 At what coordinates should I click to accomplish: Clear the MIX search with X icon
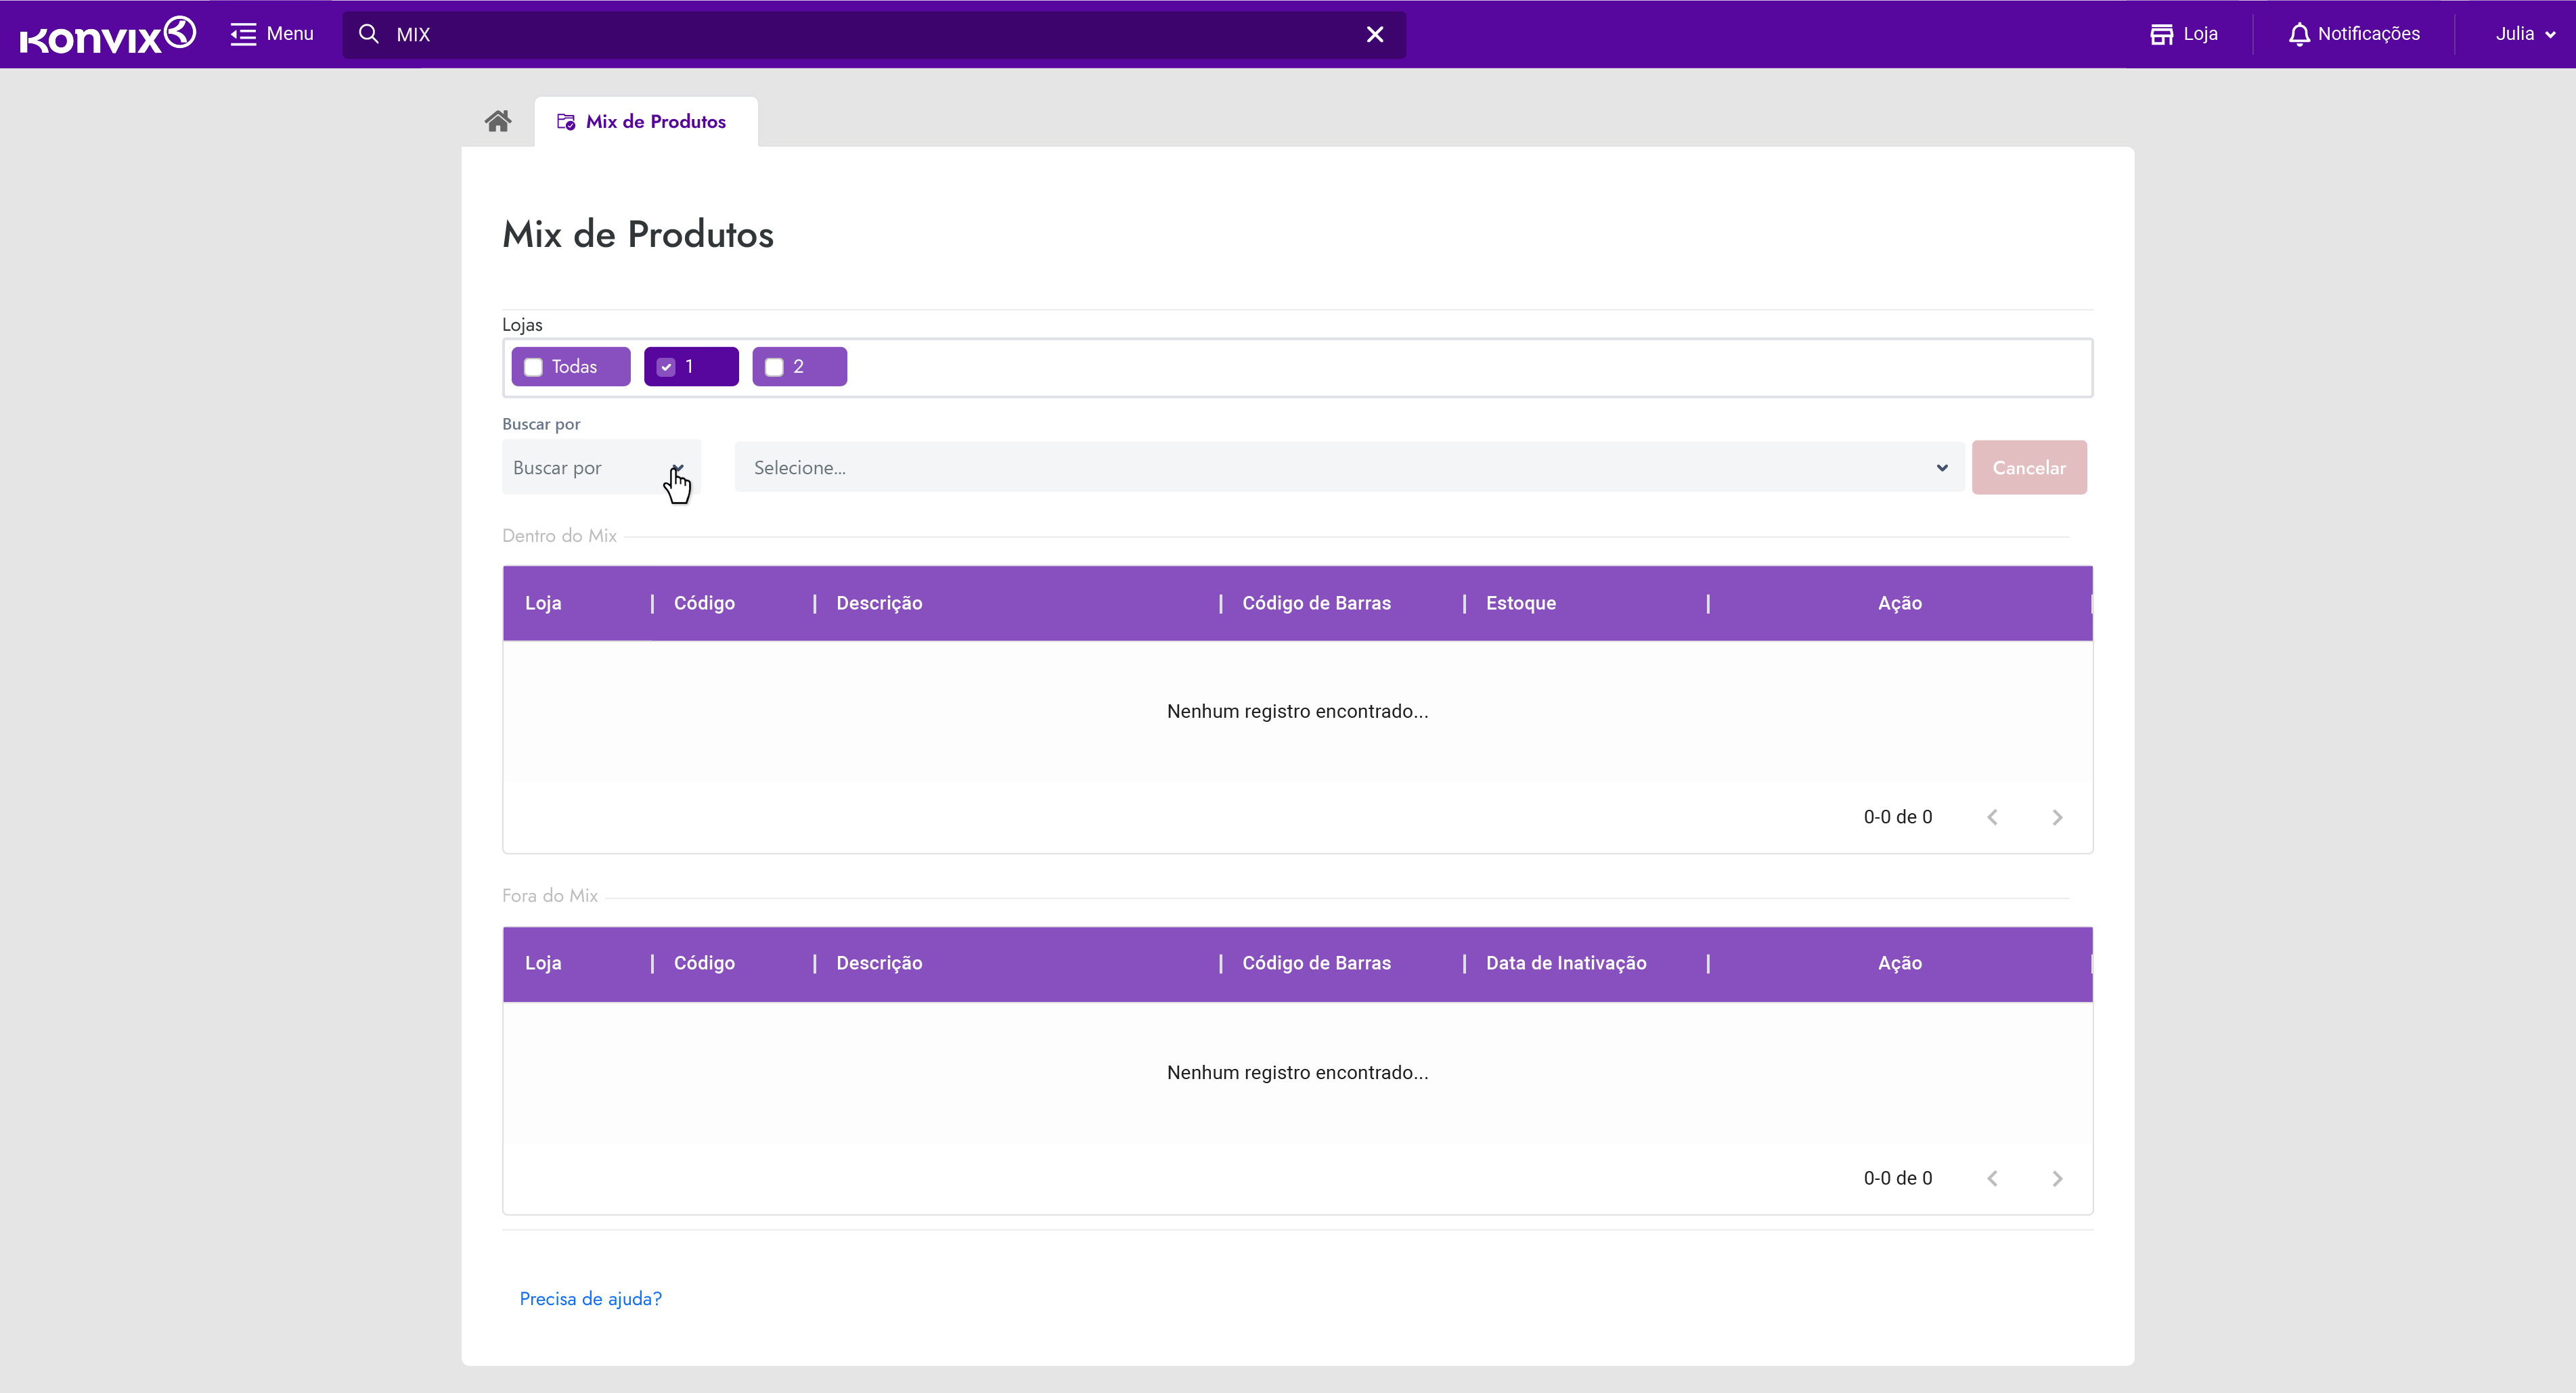pos(1375,35)
